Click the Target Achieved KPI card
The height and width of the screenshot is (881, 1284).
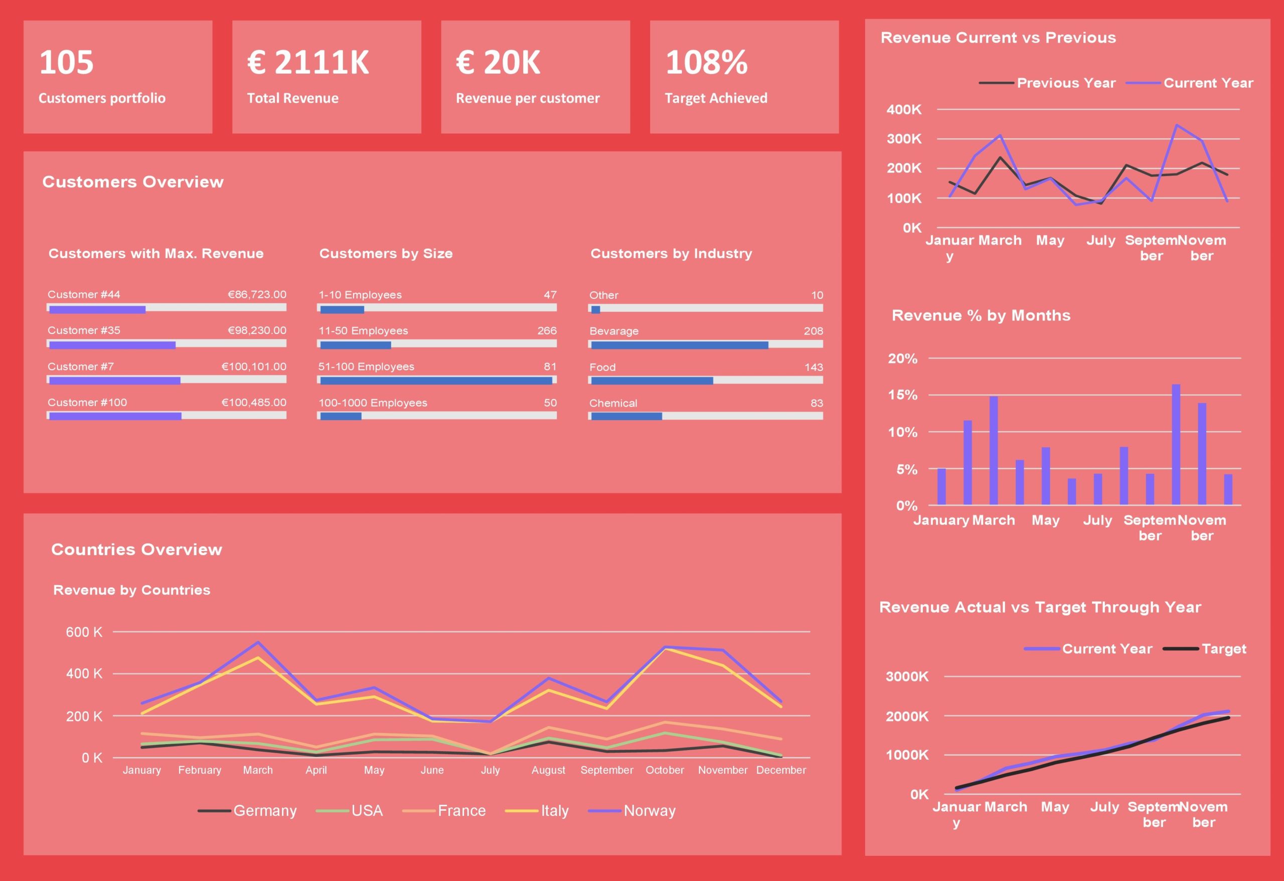(733, 78)
